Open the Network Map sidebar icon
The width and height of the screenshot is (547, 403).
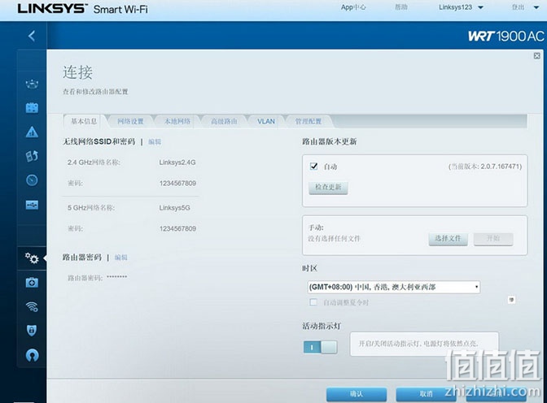(x=32, y=84)
